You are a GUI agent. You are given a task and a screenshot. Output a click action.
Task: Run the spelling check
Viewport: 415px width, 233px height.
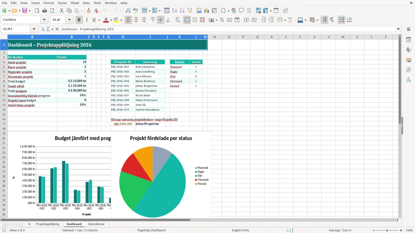pos(135,11)
